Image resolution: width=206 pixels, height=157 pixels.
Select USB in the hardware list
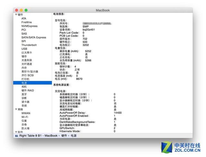coord(24,49)
